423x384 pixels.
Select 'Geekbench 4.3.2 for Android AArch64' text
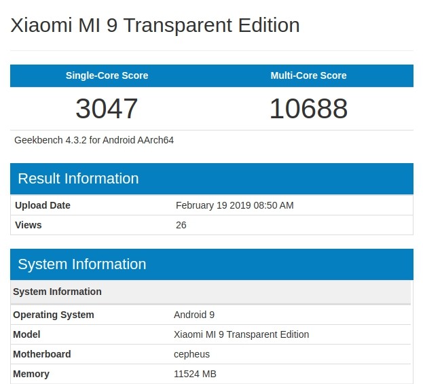[x=94, y=140]
